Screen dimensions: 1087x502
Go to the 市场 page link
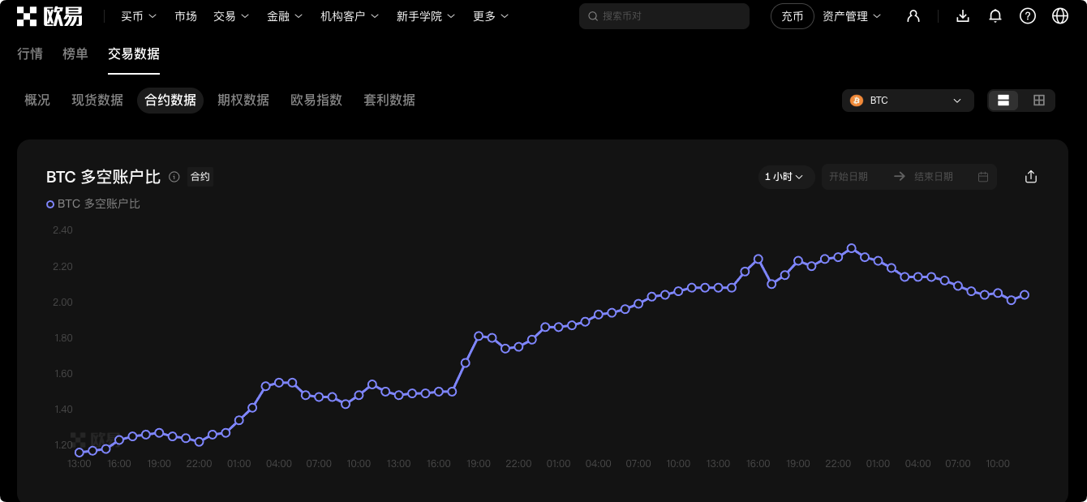(186, 16)
